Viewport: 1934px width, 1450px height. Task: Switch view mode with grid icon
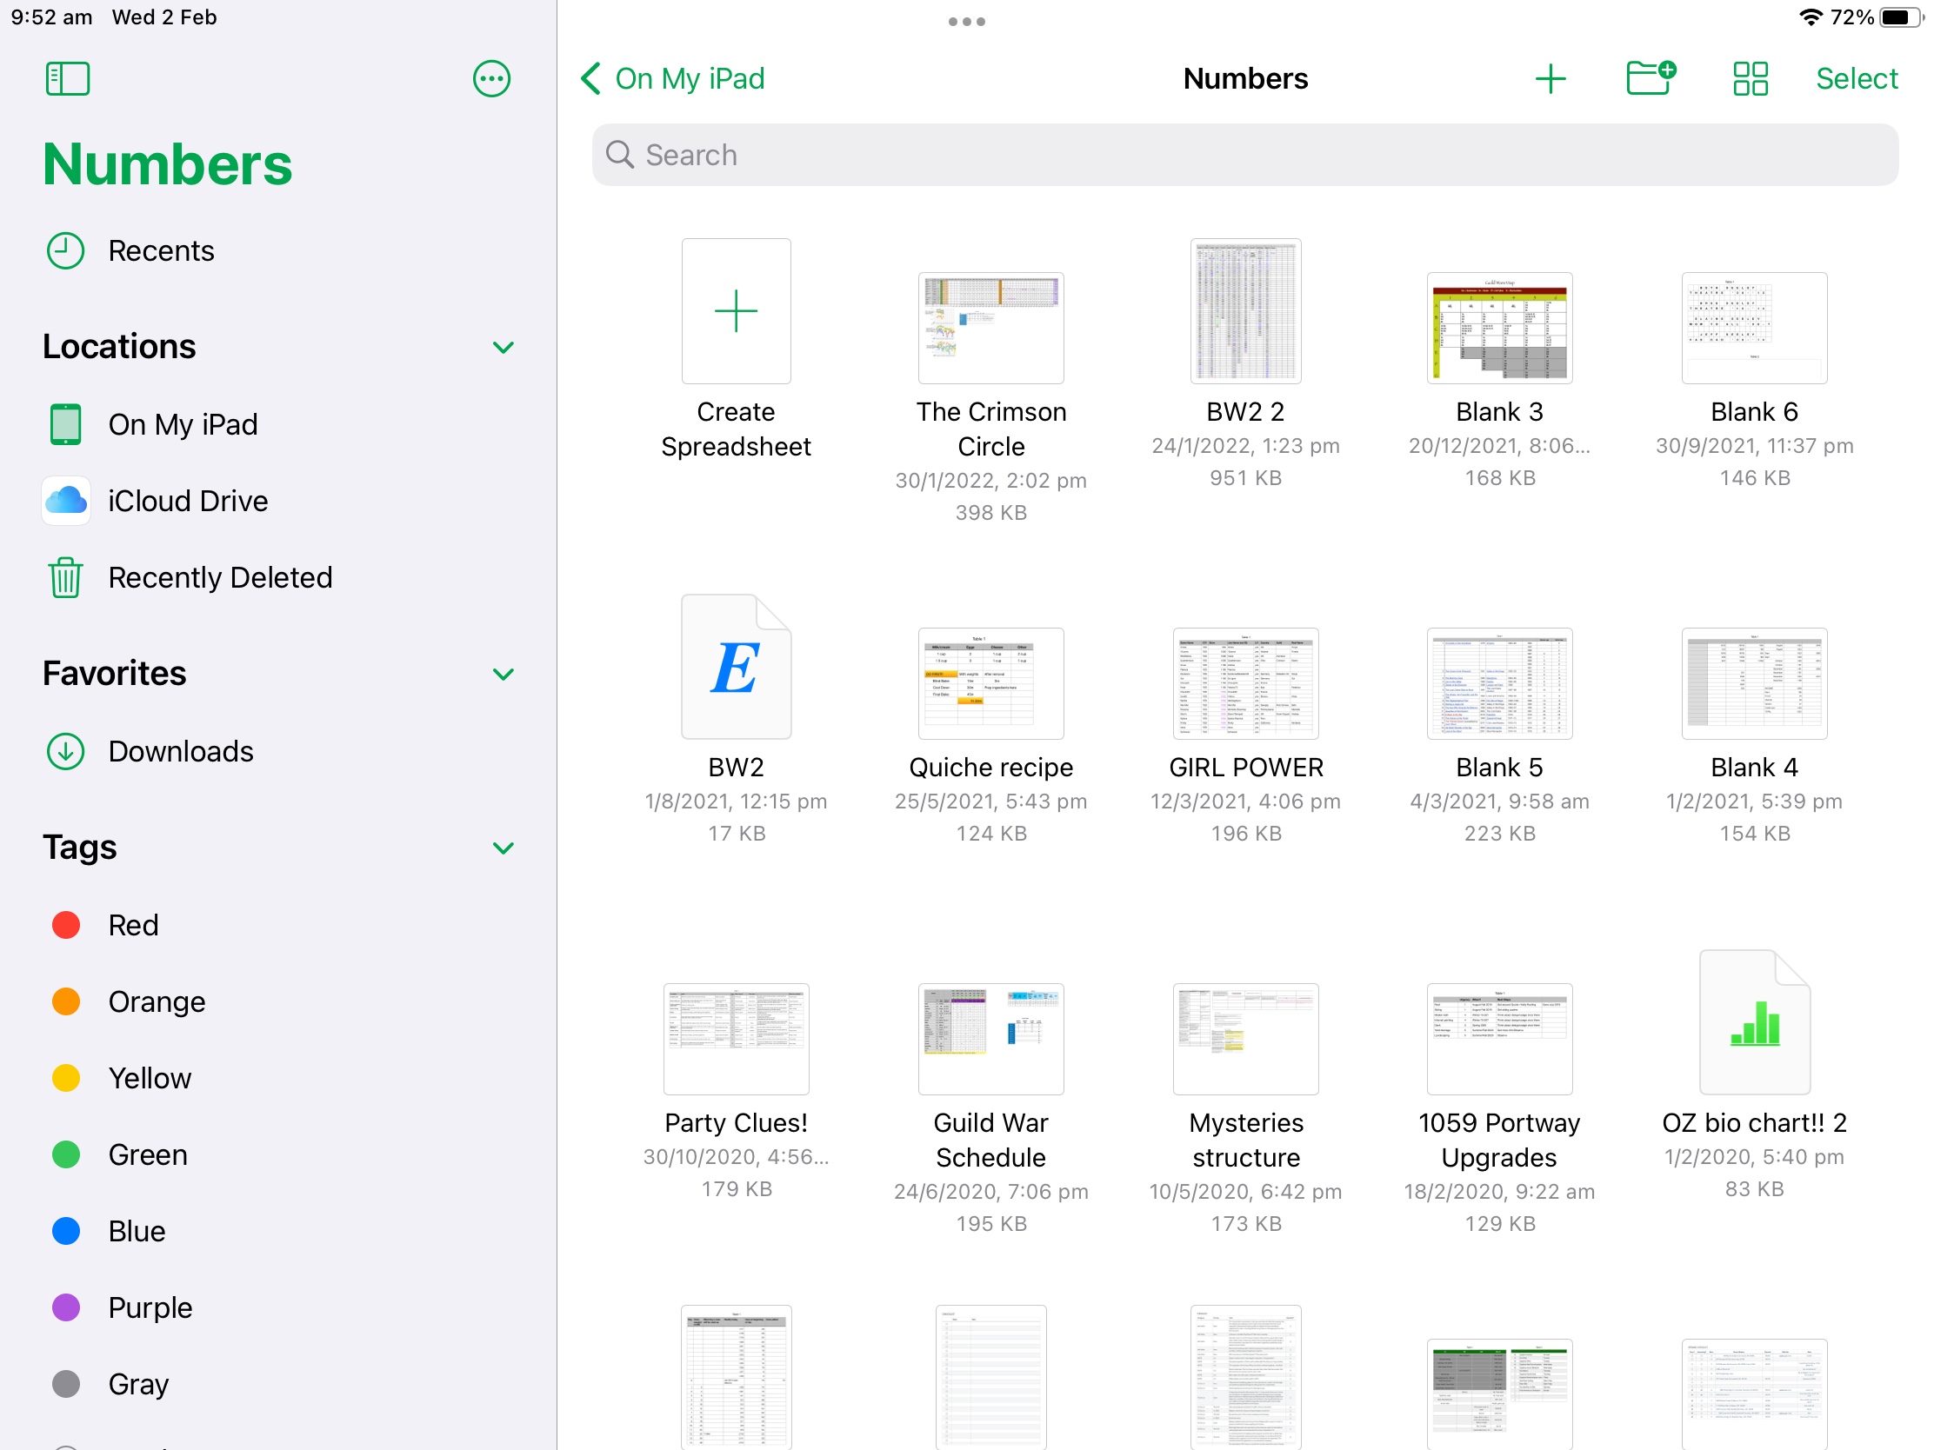coord(1750,78)
